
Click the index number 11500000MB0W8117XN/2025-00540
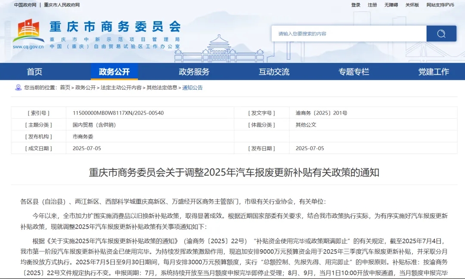click(118, 113)
